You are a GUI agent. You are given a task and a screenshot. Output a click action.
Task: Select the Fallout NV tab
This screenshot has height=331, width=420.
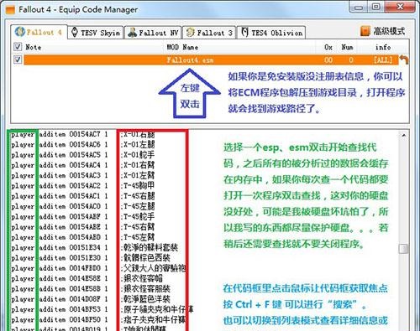pos(153,33)
